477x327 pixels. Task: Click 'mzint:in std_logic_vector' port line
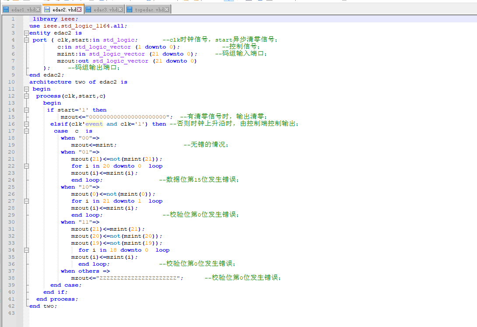coord(127,54)
